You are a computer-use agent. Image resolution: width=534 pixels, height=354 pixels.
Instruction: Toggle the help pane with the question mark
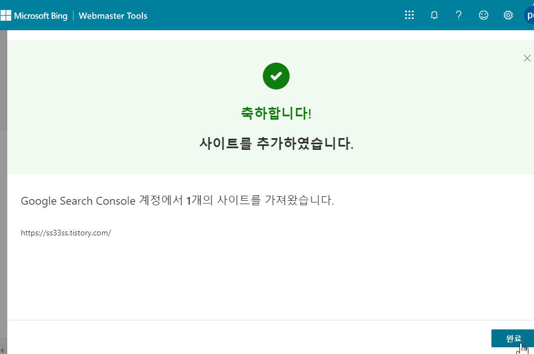[x=458, y=15]
